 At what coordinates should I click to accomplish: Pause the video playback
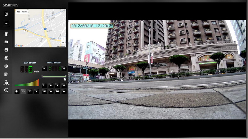[44, 85]
